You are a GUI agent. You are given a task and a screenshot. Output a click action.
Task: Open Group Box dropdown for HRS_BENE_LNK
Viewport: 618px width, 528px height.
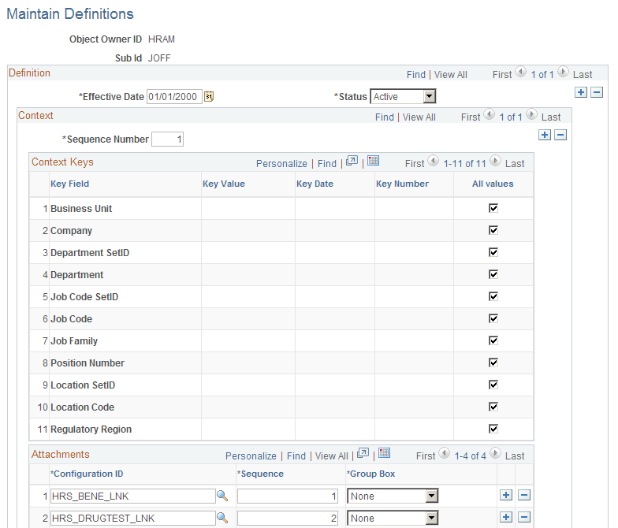click(x=393, y=496)
